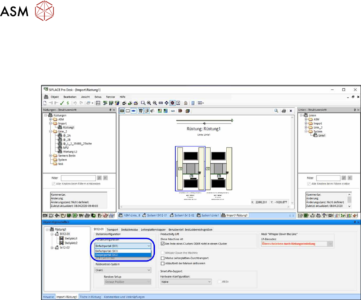Screen dimensions: 361x300
Task: Click the green checkmark validate icon
Action: pos(62,103)
